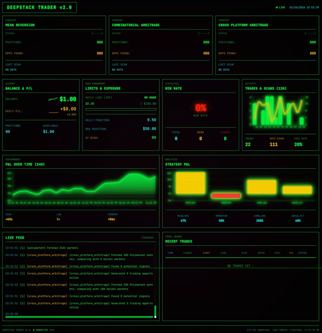Click the STRAT column header
Screen dimensions: 322x333
[x=206, y=253]
